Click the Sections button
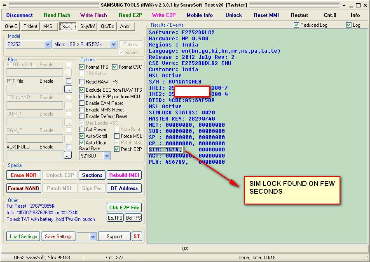 92,175
